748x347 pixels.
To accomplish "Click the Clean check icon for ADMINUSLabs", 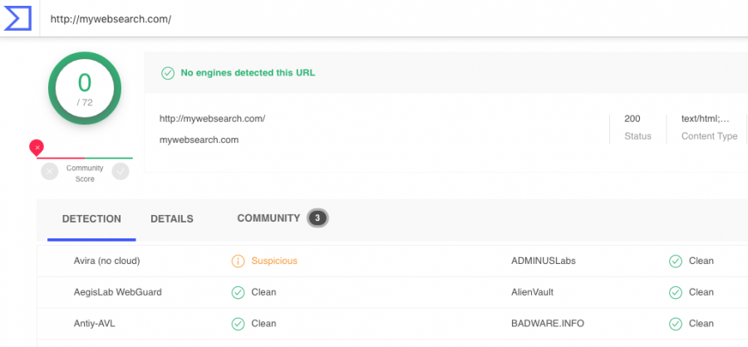I will (676, 261).
